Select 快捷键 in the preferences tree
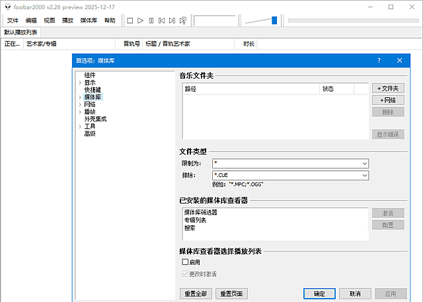423x302 pixels. pyautogui.click(x=93, y=90)
